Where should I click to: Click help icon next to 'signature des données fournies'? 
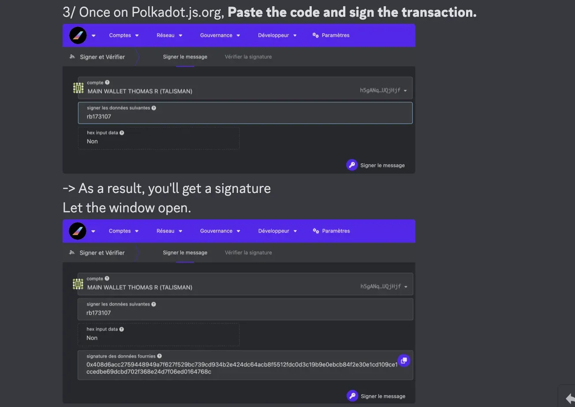click(x=160, y=356)
